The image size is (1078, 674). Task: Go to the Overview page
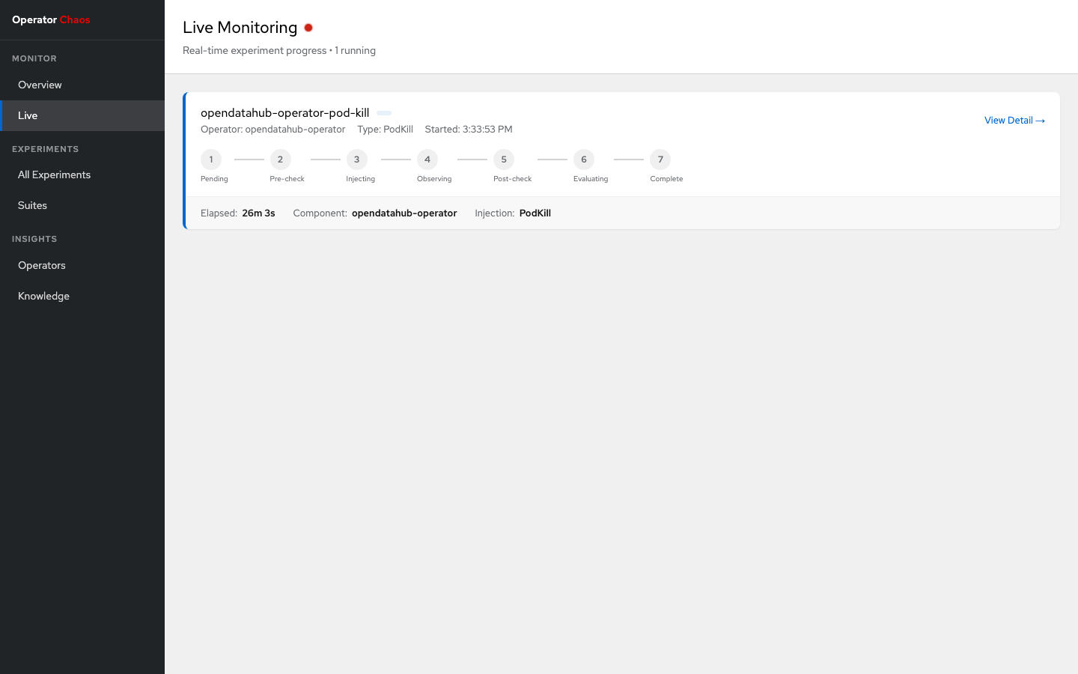click(40, 85)
